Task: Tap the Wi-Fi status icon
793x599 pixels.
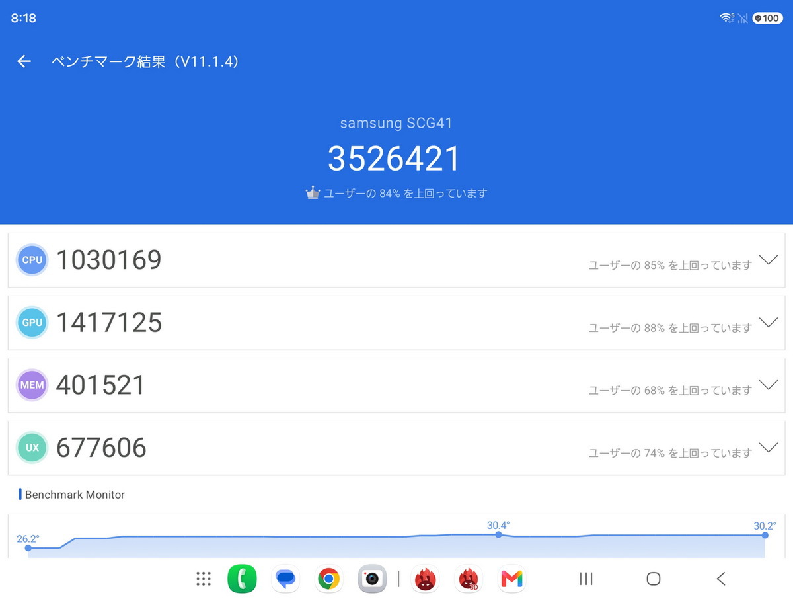Action: point(727,18)
